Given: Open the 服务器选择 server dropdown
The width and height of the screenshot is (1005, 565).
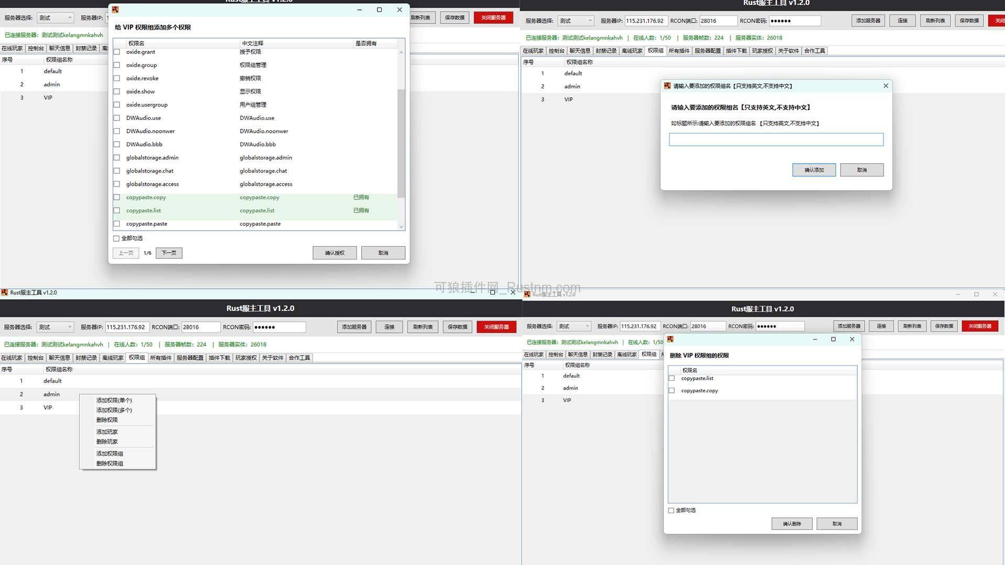Looking at the screenshot, I should tap(55, 17).
